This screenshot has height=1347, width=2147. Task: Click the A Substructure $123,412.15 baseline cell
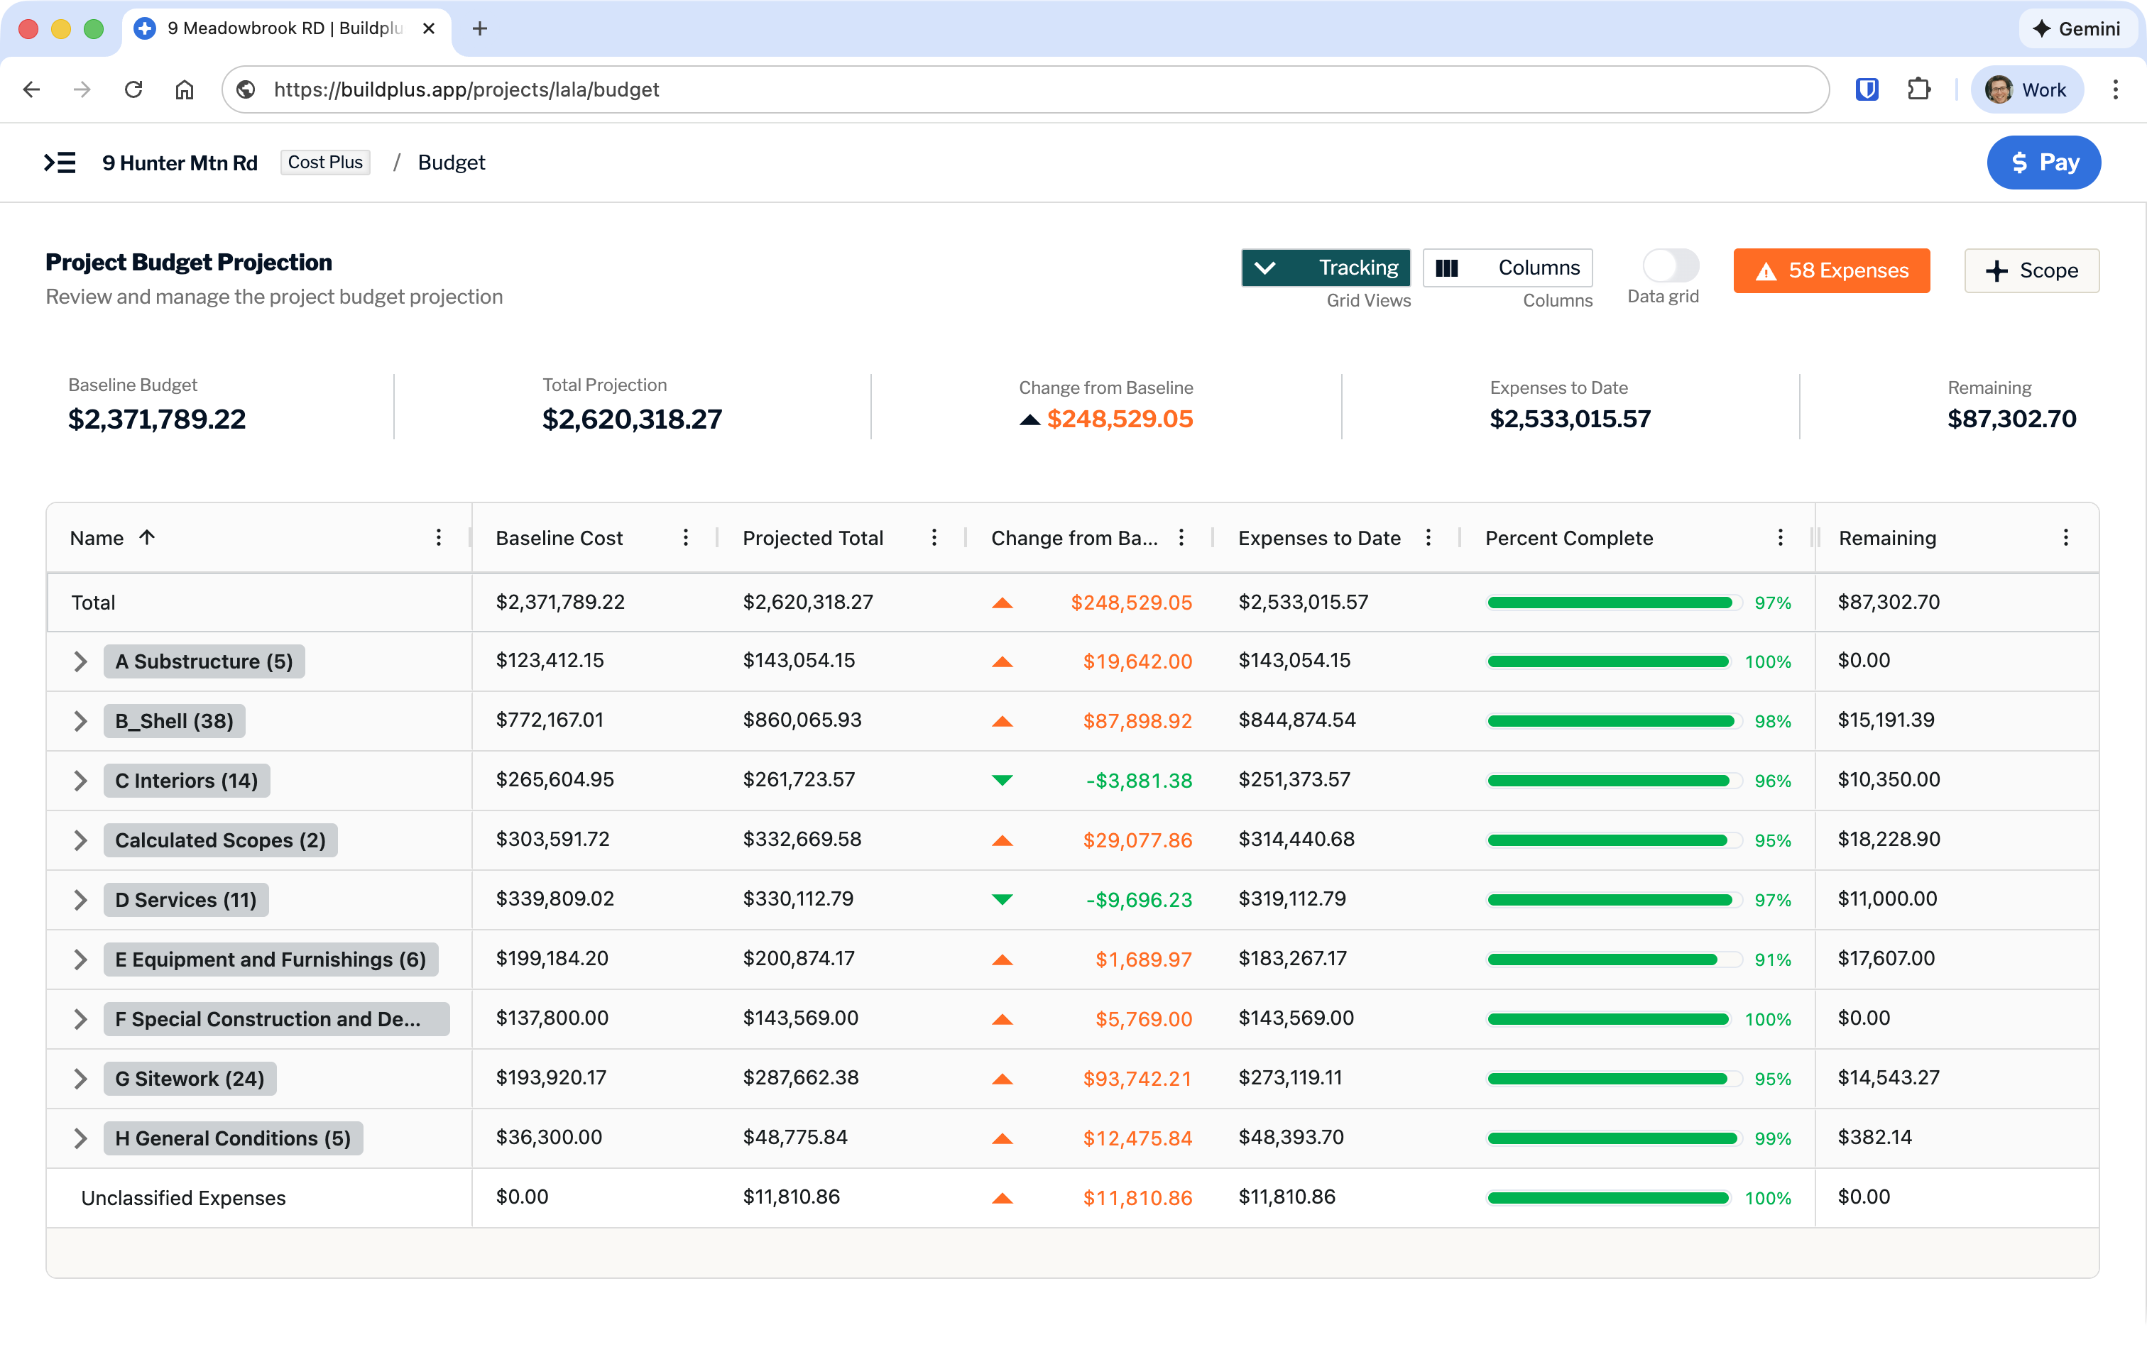pyautogui.click(x=550, y=660)
